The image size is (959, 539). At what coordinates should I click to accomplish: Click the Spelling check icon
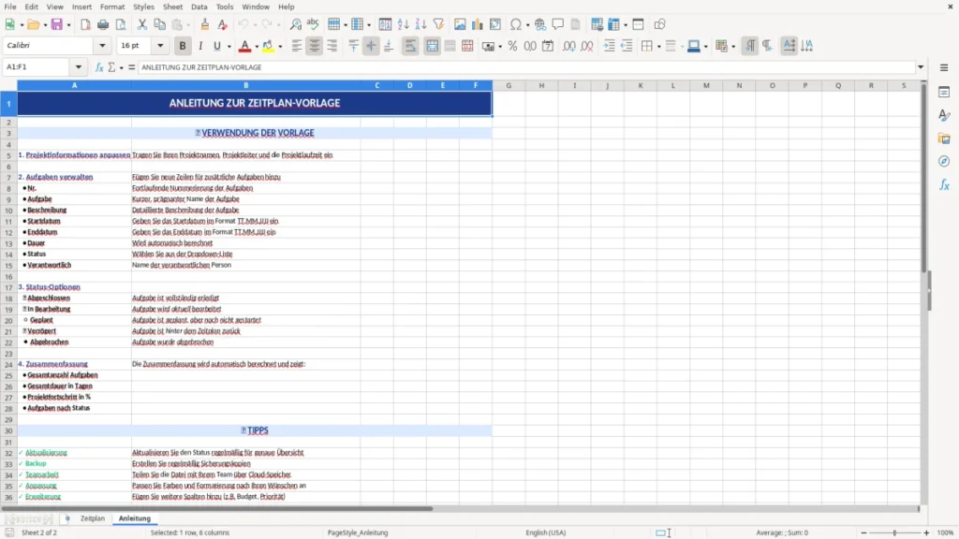313,24
